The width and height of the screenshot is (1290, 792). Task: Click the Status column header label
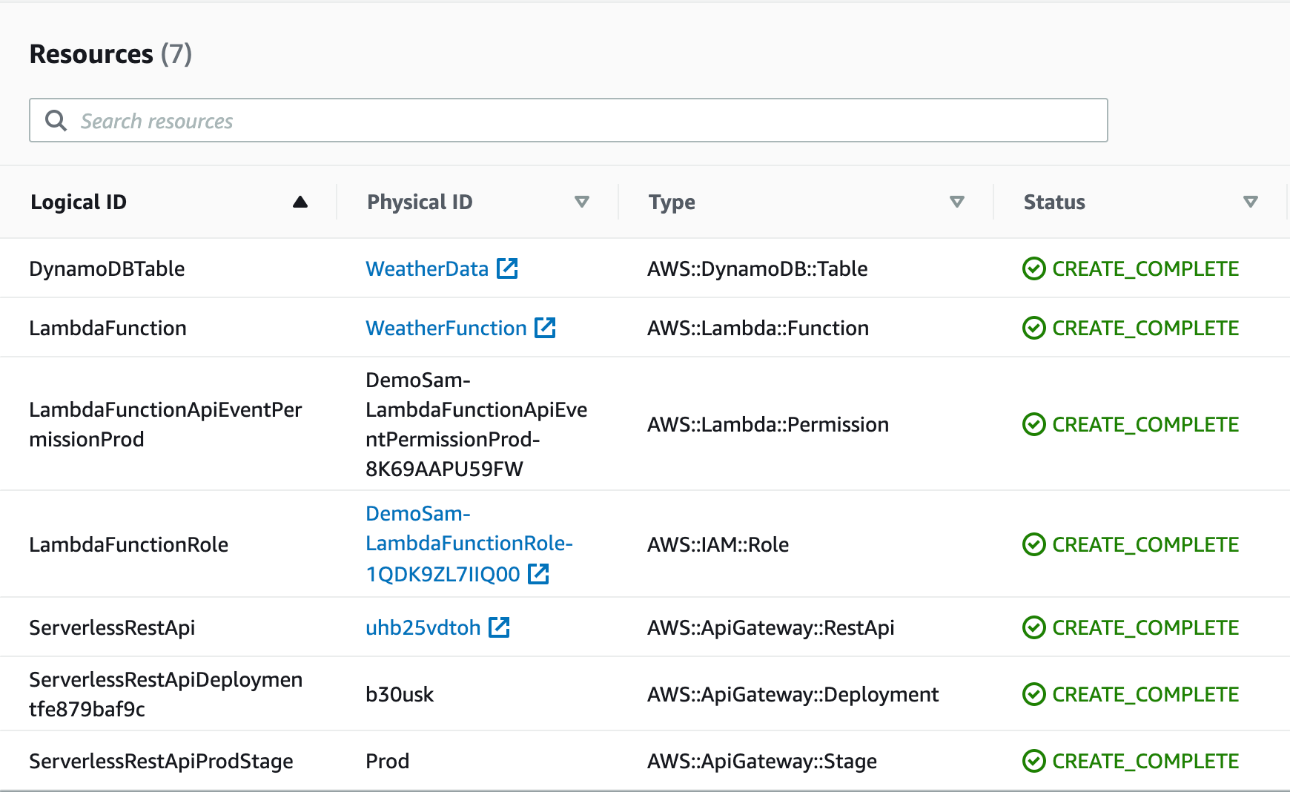point(1053,202)
